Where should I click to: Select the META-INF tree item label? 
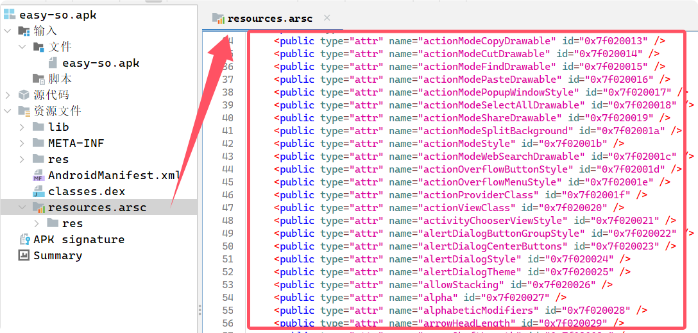76,143
